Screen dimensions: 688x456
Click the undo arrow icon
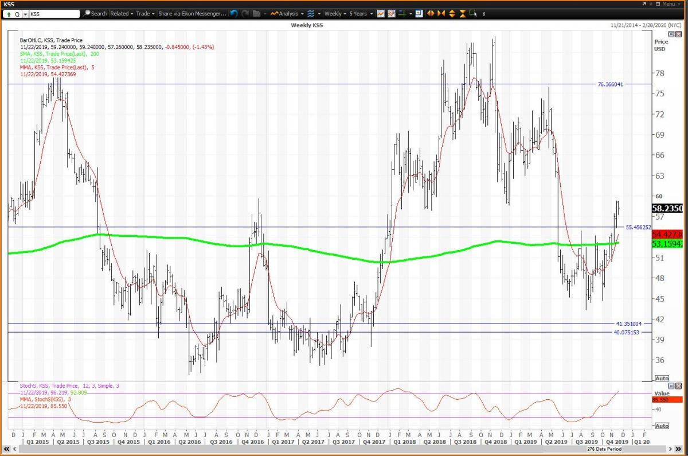[234, 13]
